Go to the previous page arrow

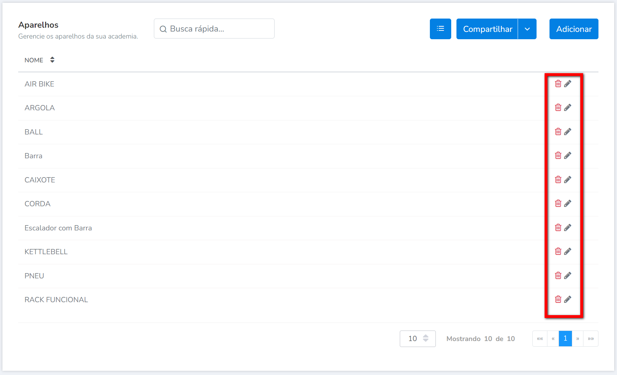coord(553,339)
